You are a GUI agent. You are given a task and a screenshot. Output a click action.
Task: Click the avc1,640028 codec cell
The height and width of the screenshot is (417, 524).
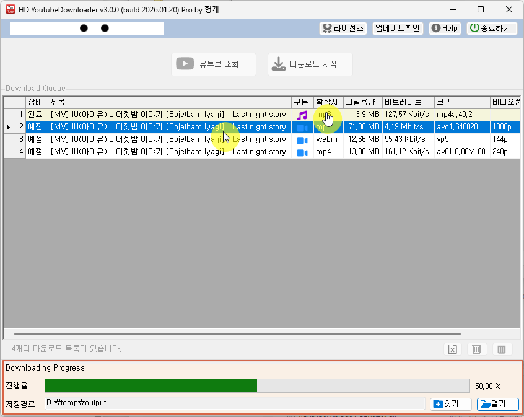tap(462, 127)
